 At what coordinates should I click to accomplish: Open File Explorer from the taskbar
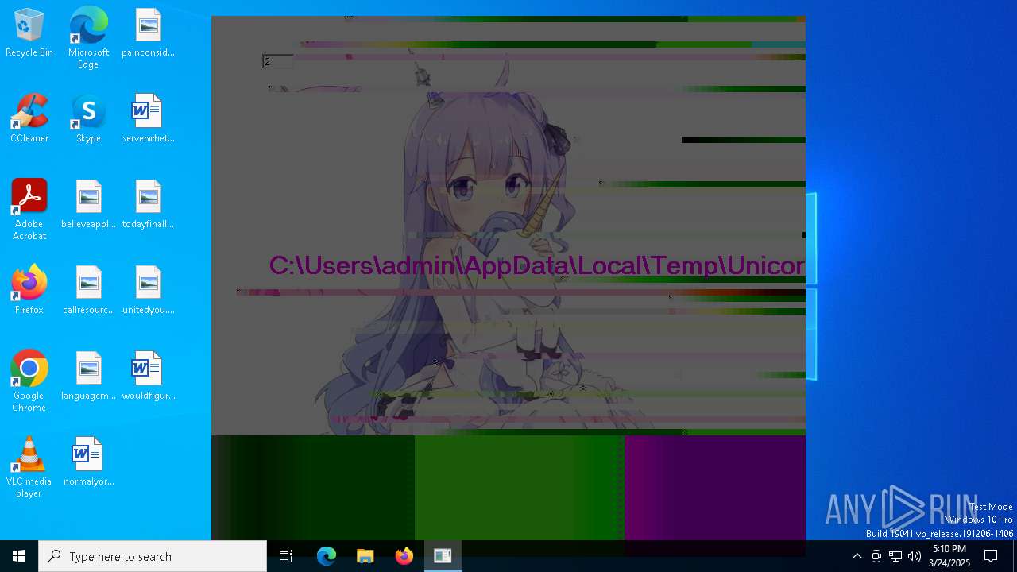pyautogui.click(x=365, y=556)
